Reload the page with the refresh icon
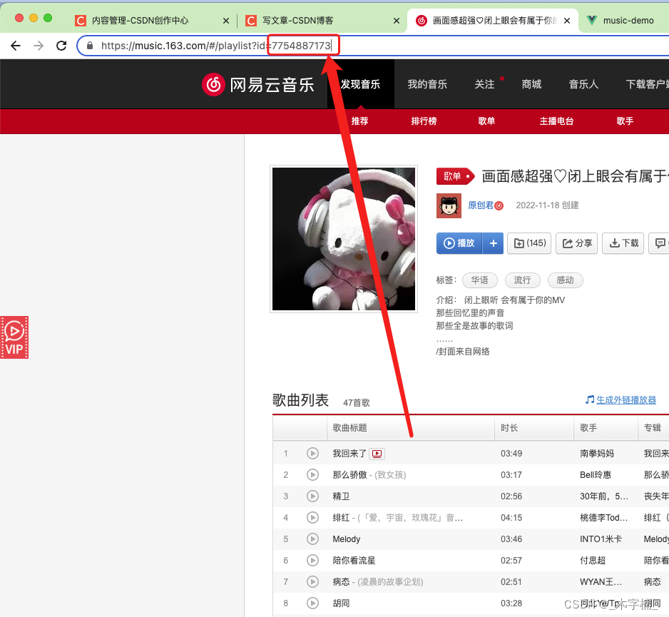669x617 pixels. 61,46
